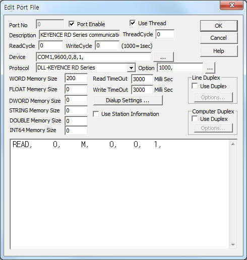
Task: Close the Edit Port File dialog
Action: [x=232, y=6]
